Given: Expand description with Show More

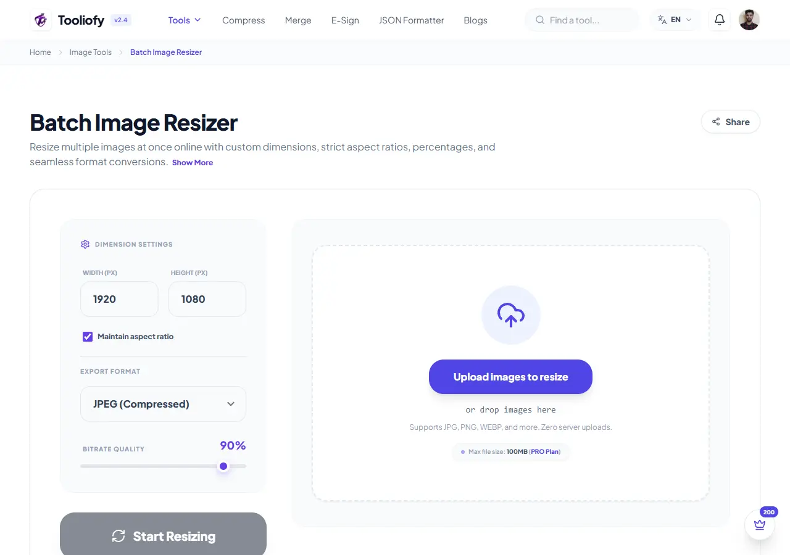Looking at the screenshot, I should coord(193,163).
